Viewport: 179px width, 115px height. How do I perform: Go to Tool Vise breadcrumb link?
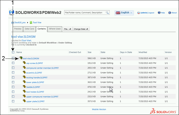coord(37,22)
